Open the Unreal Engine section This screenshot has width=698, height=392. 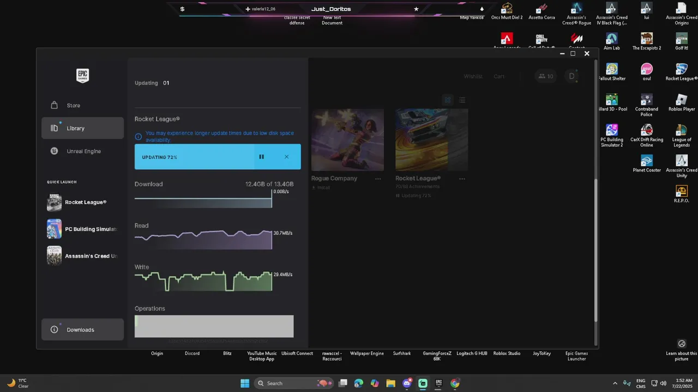82,151
